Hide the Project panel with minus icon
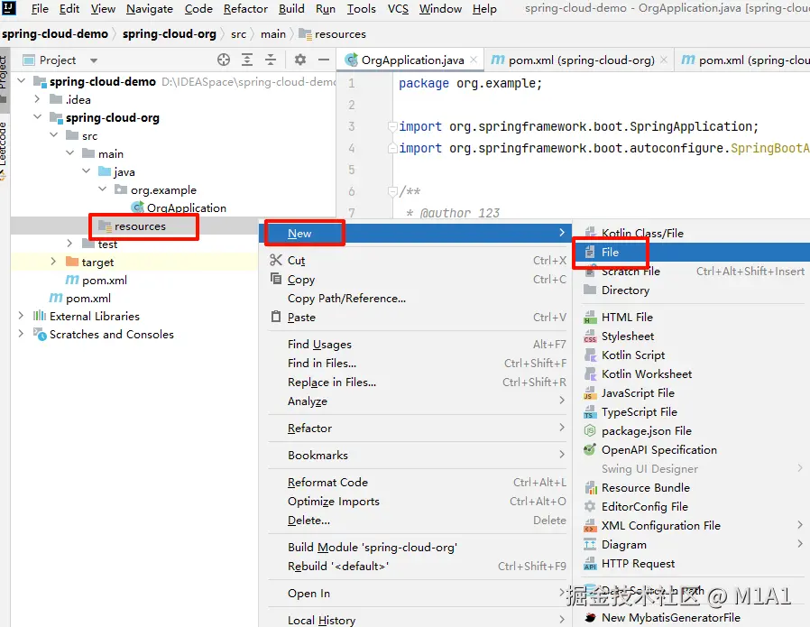 (x=324, y=60)
